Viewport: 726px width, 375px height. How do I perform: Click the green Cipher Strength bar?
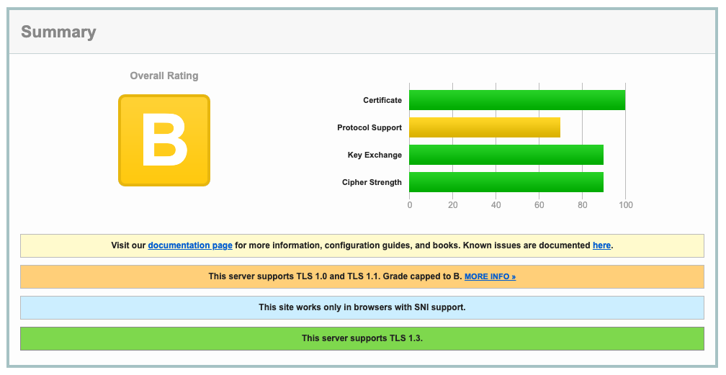pos(506,182)
